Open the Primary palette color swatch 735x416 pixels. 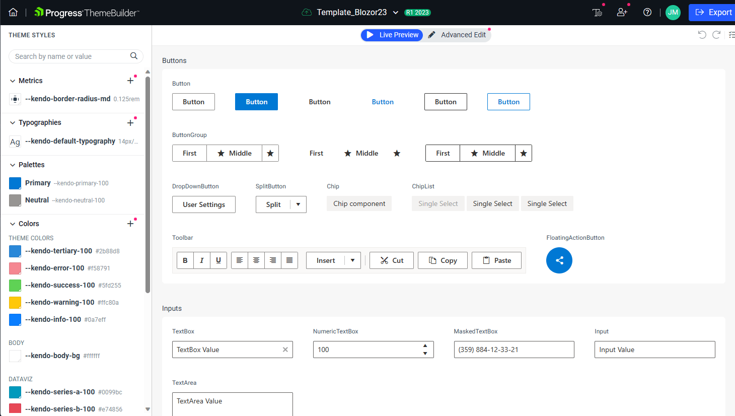point(15,183)
